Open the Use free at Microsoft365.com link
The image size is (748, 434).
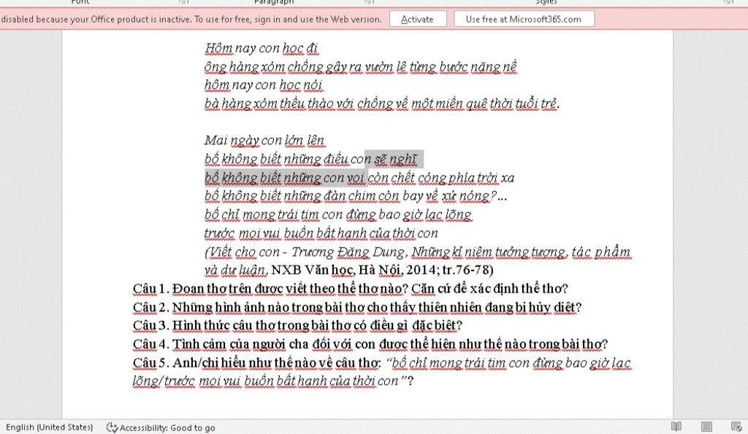click(524, 19)
